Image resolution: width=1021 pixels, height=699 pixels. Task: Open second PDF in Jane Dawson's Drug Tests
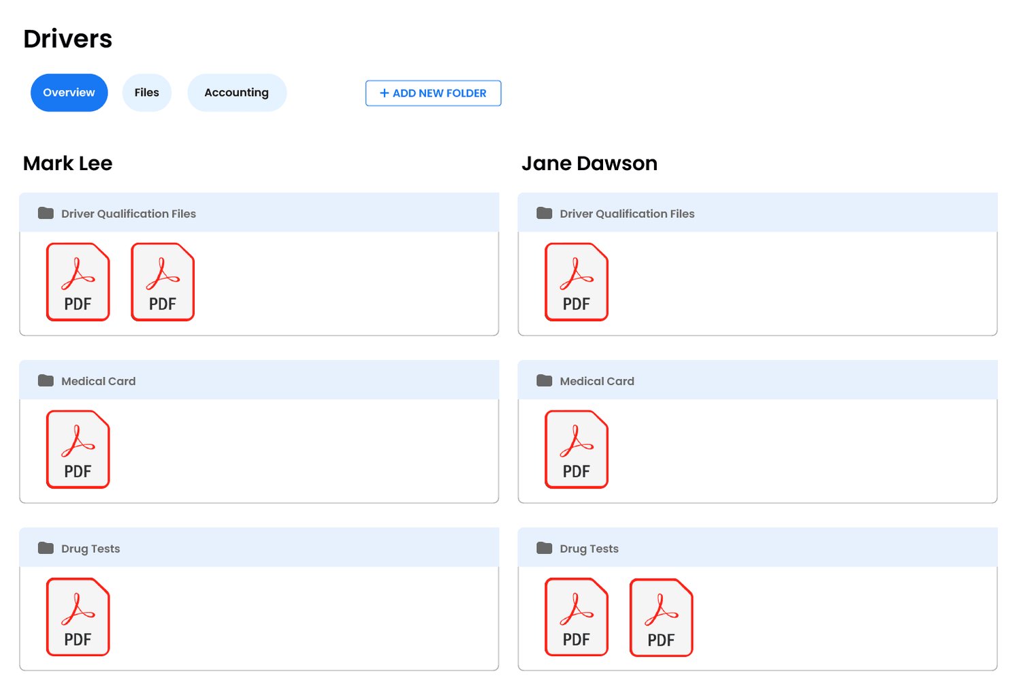[x=661, y=617]
